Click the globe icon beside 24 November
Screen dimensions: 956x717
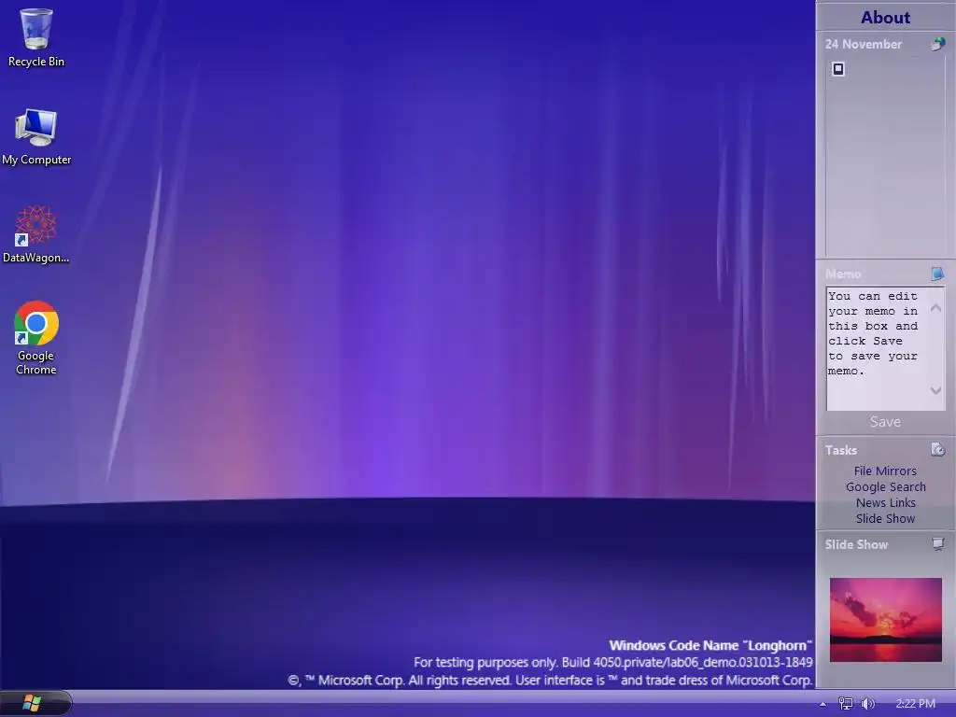coord(937,44)
